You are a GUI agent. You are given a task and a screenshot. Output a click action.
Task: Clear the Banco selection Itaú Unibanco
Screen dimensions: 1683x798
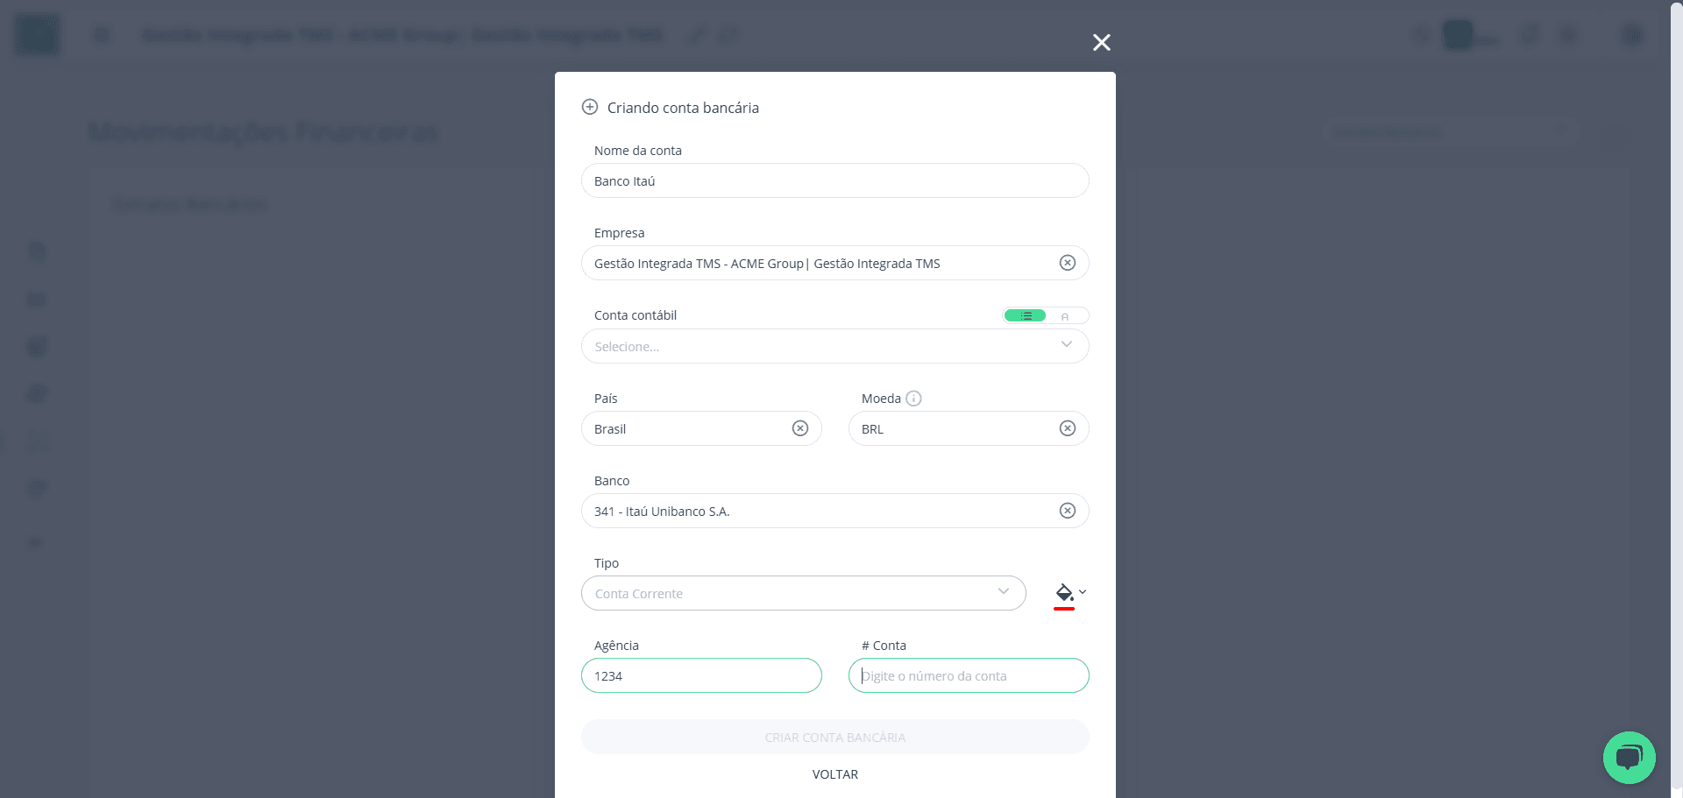(x=1068, y=511)
